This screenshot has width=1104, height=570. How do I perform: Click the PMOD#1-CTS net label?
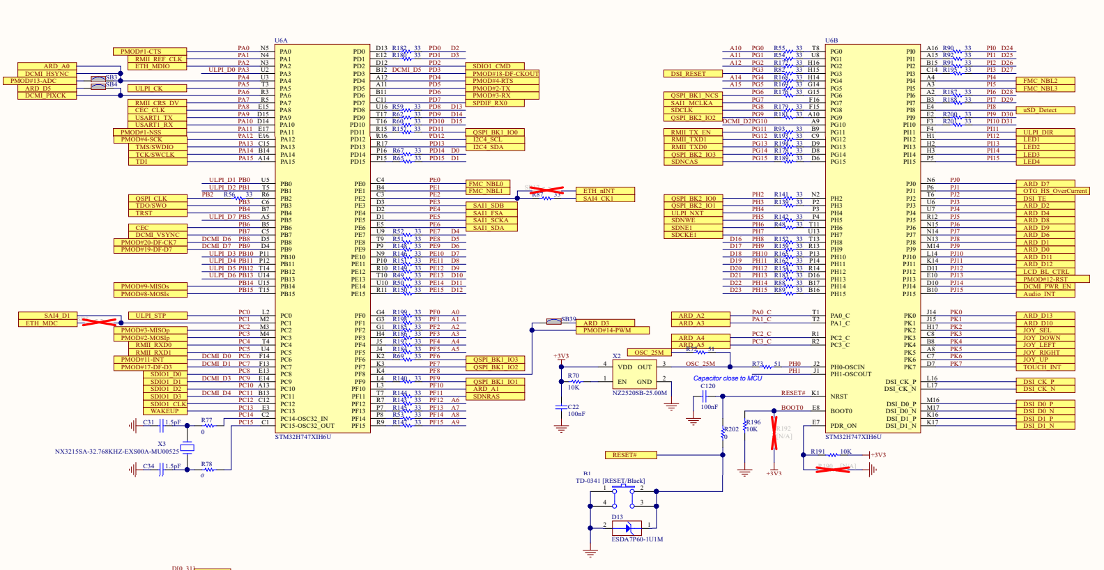click(150, 52)
